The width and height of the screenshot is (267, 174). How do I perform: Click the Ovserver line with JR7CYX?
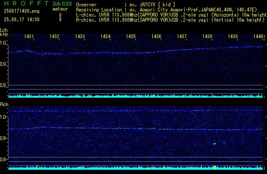point(126,5)
